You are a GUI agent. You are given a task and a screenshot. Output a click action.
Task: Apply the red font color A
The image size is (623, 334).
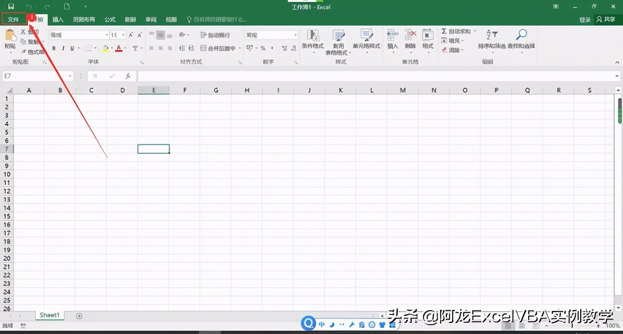(119, 48)
